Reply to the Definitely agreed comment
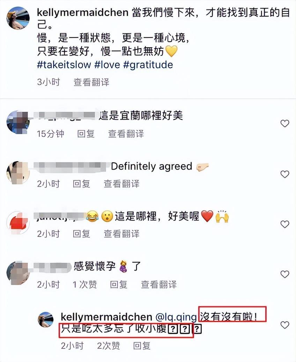 click(81, 184)
